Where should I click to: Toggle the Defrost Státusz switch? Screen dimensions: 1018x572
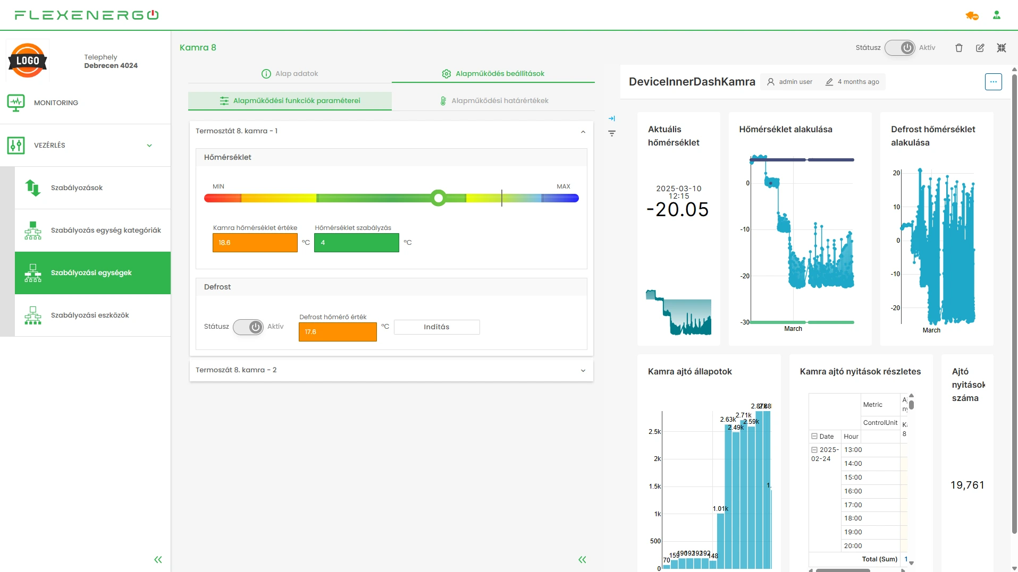[x=248, y=327]
